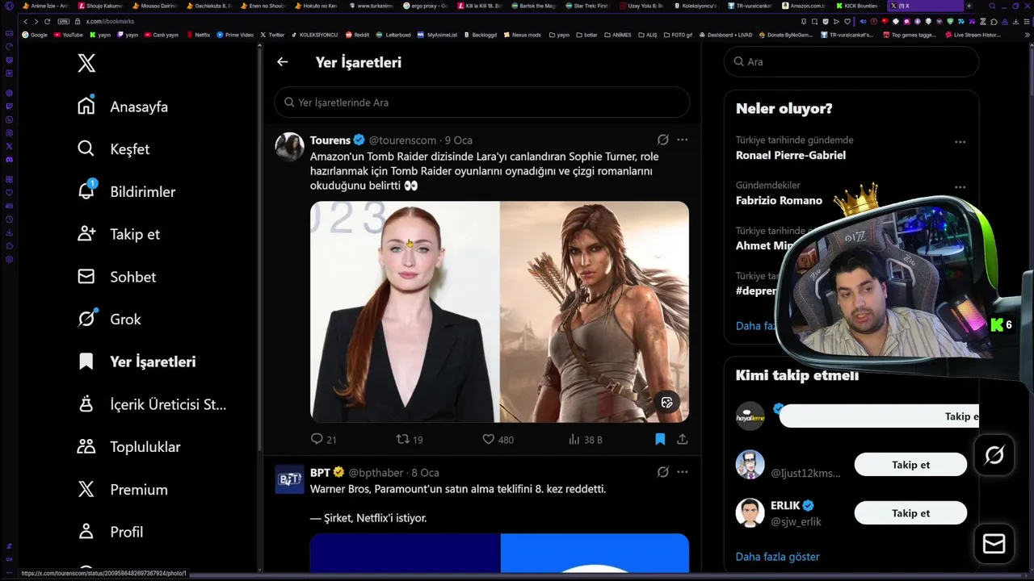Open the Ronael Pierre-Gabriel trend
This screenshot has width=1034, height=581.
coord(791,155)
